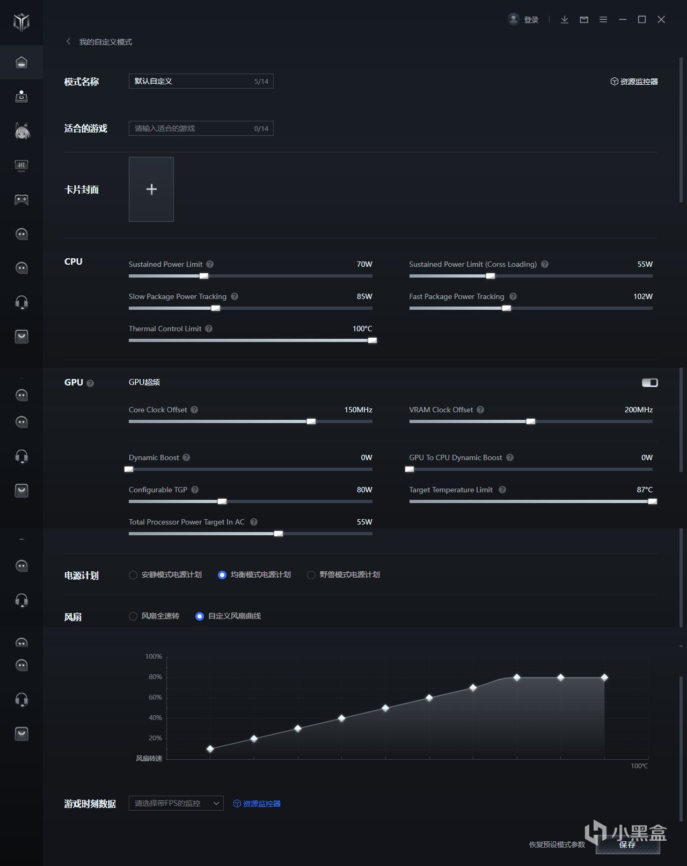This screenshot has width=687, height=866.
Task: Choose 风扇全速转 fan option
Action: pos(154,616)
